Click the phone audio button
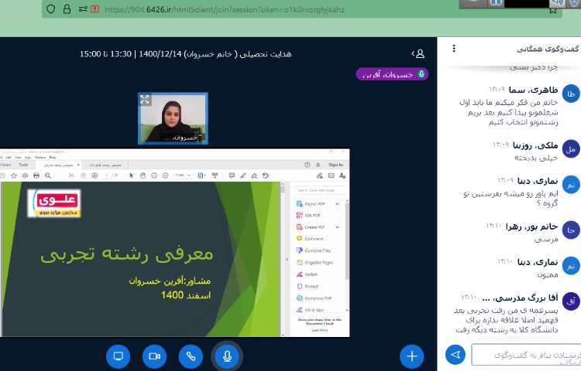581x371 pixels. [x=191, y=356]
